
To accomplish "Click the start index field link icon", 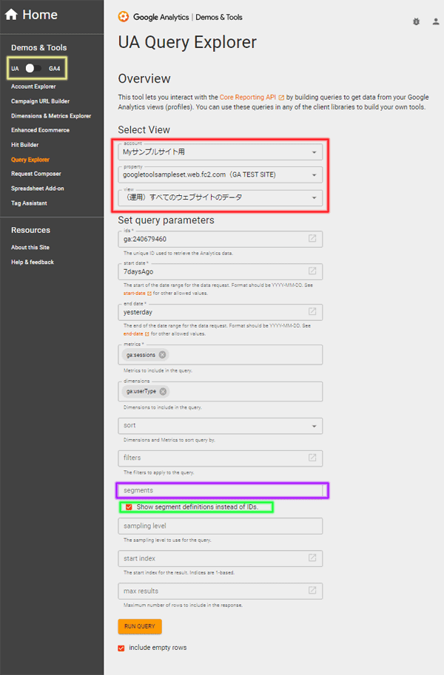I will [312, 558].
